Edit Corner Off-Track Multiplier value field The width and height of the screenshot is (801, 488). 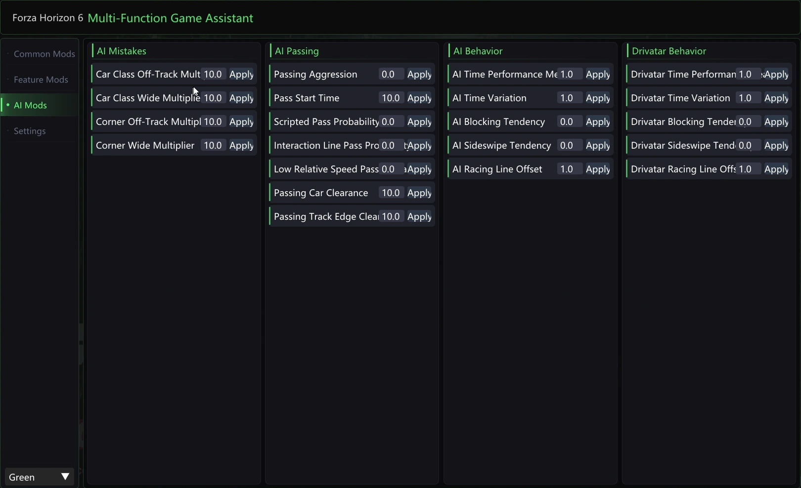214,122
